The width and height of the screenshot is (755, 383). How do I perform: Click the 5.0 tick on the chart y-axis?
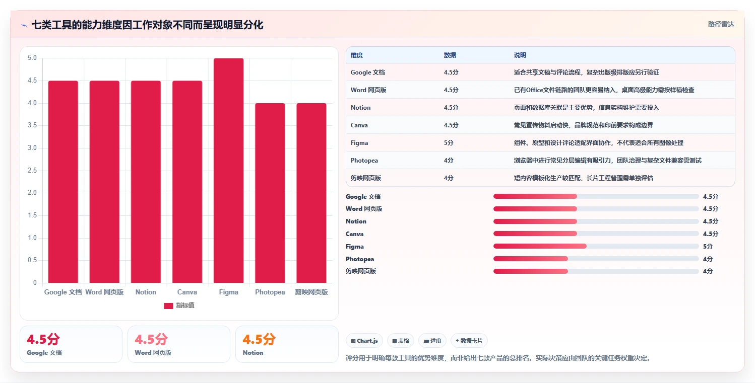pos(32,58)
